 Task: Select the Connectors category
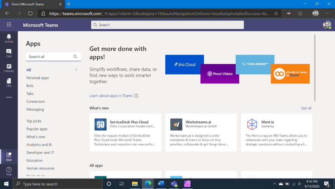coord(36,101)
